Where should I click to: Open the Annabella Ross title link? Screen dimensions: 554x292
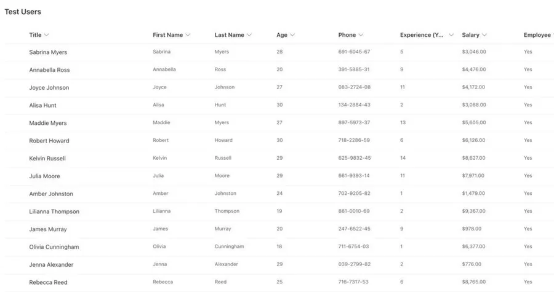click(49, 70)
